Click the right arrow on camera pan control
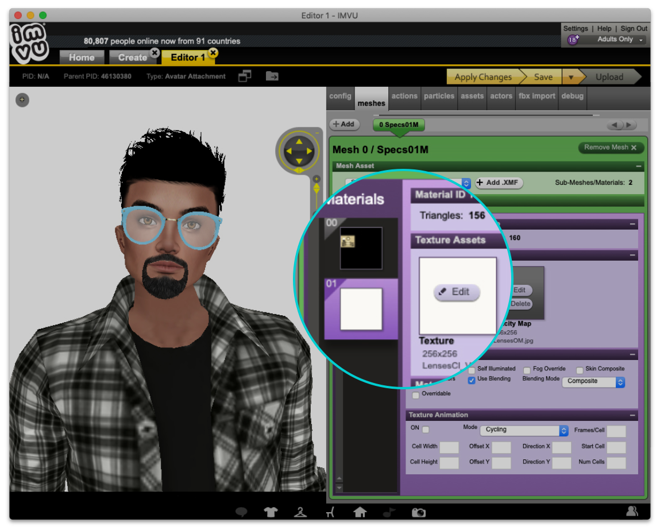 tap(310, 152)
